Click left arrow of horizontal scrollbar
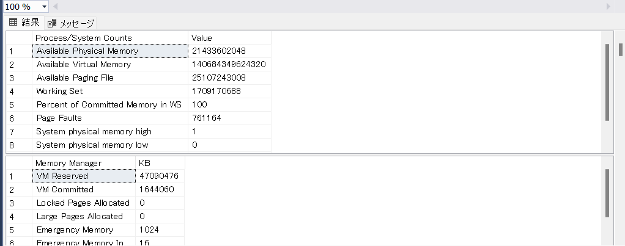The image size is (625, 246). (56, 6)
